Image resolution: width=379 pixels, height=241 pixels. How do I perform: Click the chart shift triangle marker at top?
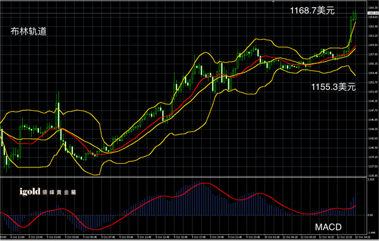274,1
